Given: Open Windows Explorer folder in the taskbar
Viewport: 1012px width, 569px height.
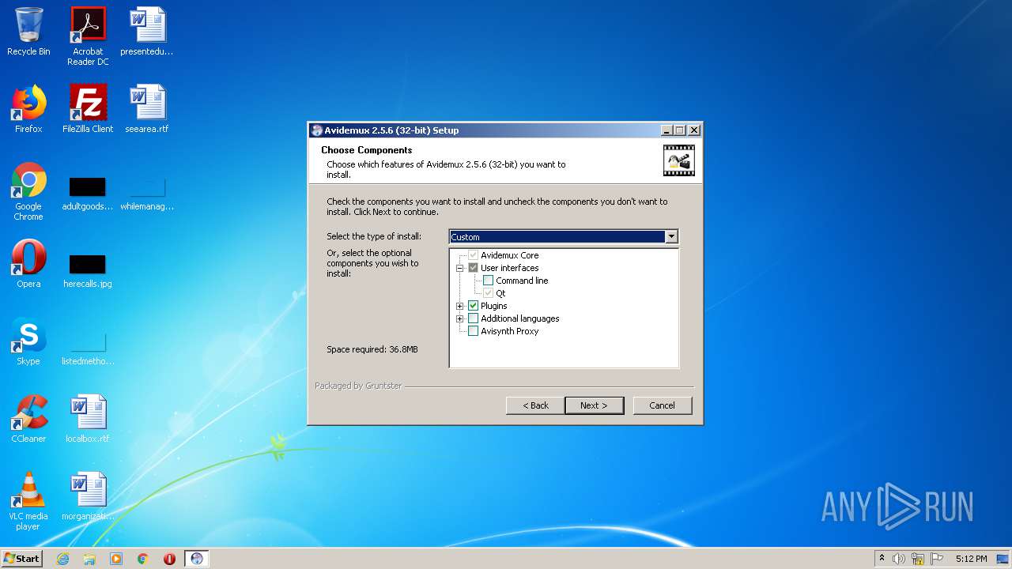Looking at the screenshot, I should click(89, 559).
